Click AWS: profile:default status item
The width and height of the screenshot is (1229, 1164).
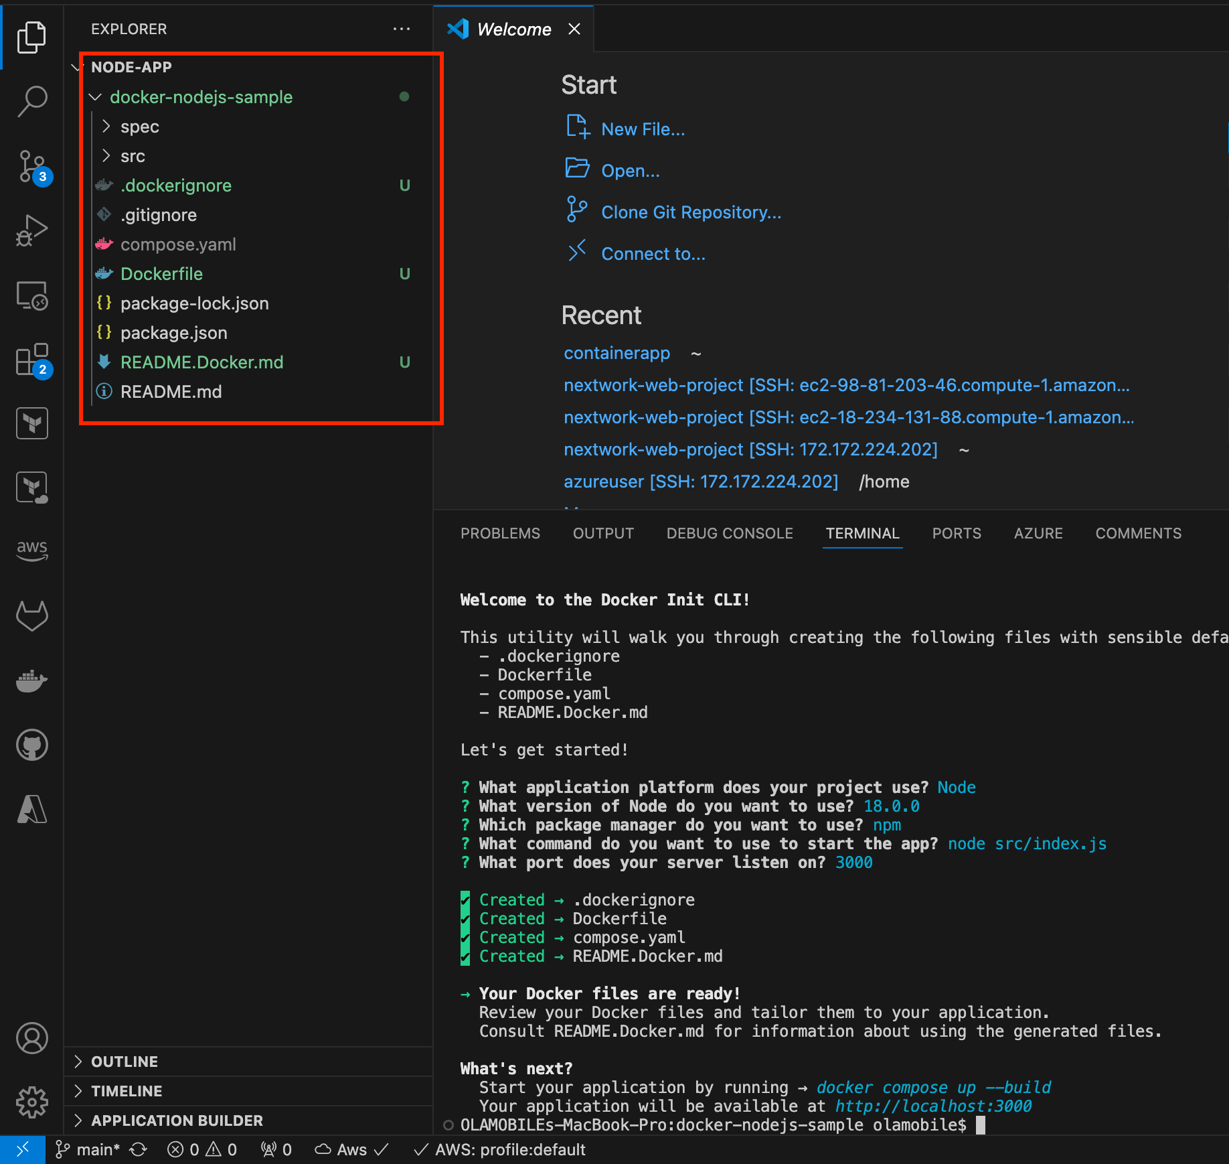tap(499, 1149)
